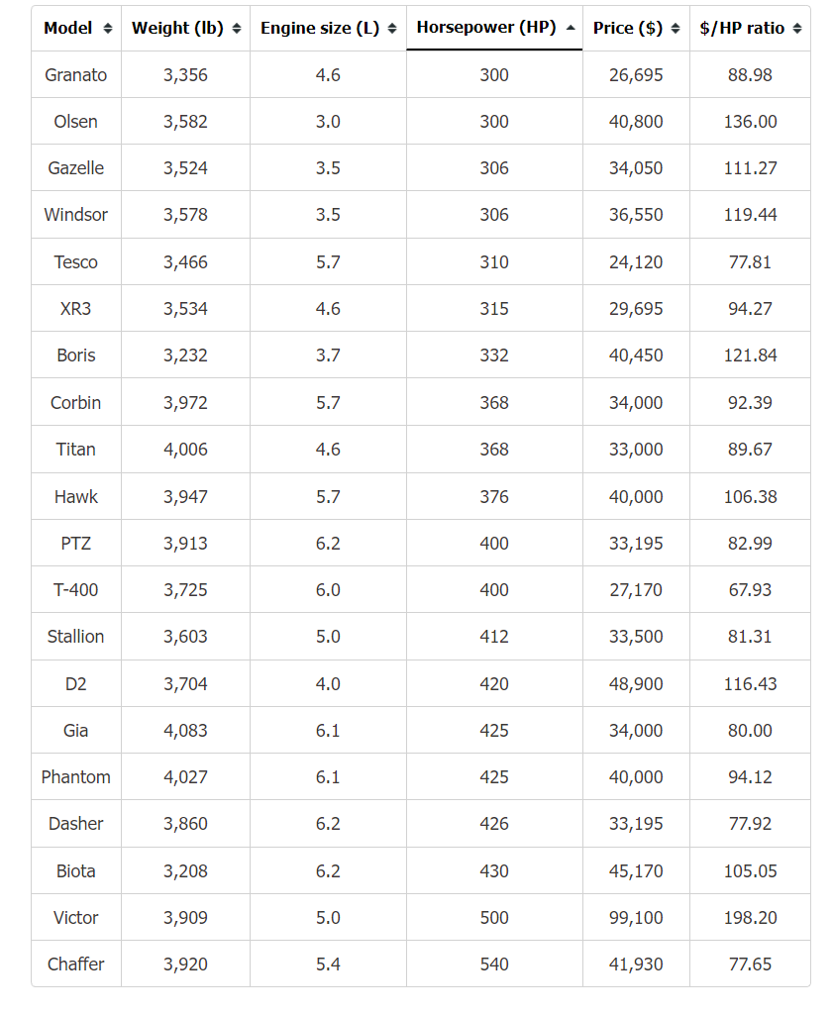Click sort arrows beside Engine size (L)
The image size is (833, 1015).
point(392,29)
